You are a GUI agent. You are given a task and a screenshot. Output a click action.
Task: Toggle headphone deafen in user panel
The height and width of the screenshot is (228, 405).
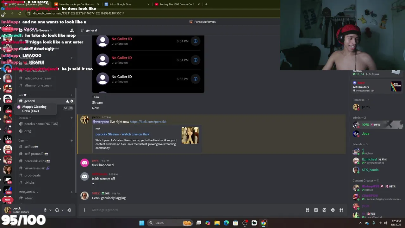click(57, 210)
